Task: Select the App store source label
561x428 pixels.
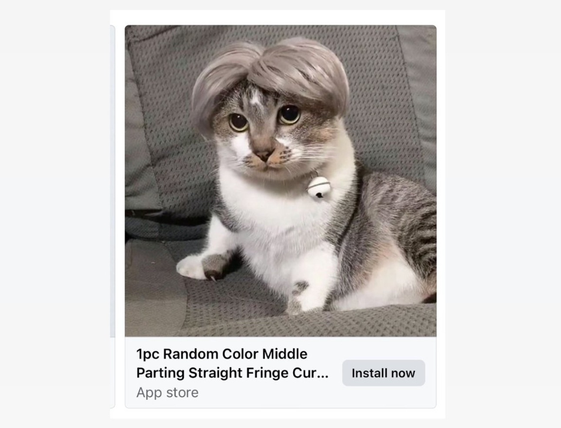Action: tap(167, 392)
